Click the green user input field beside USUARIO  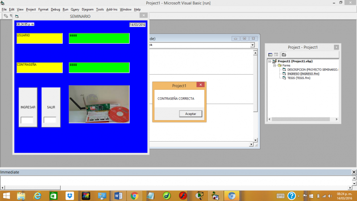point(99,38)
